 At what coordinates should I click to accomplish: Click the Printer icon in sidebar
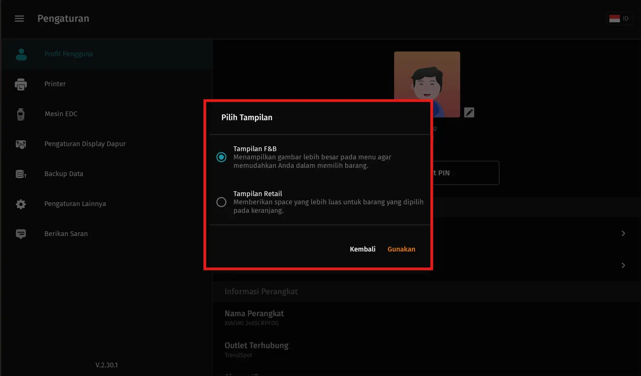[21, 84]
